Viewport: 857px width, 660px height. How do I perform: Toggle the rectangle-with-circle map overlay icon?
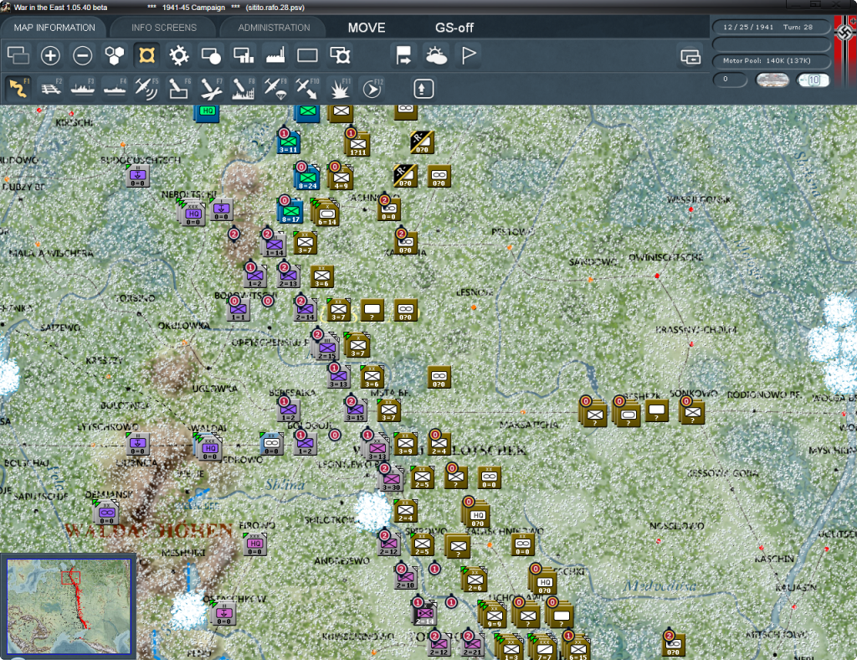(211, 55)
